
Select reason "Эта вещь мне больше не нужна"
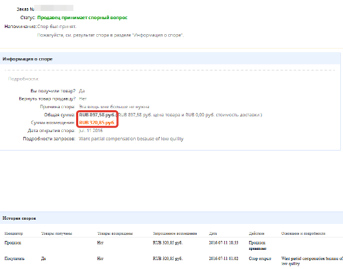pos(114,107)
